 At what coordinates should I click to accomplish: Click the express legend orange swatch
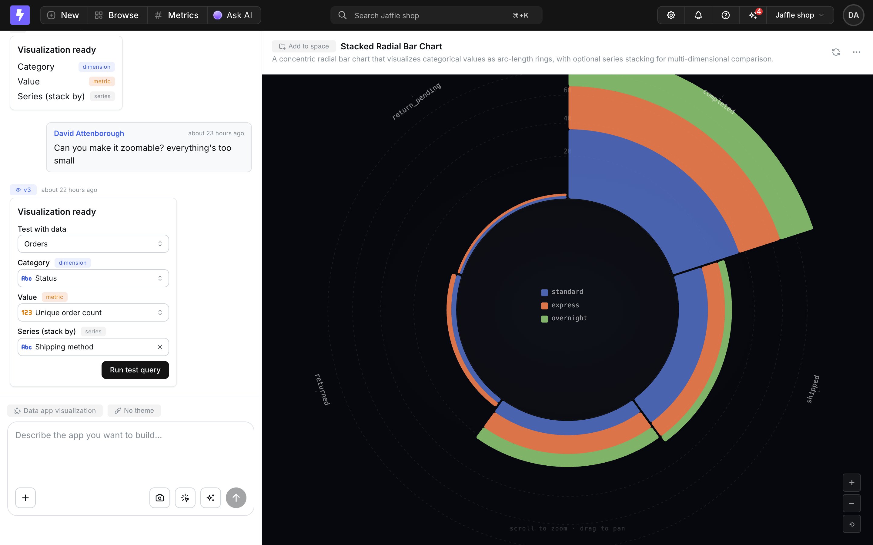(544, 306)
